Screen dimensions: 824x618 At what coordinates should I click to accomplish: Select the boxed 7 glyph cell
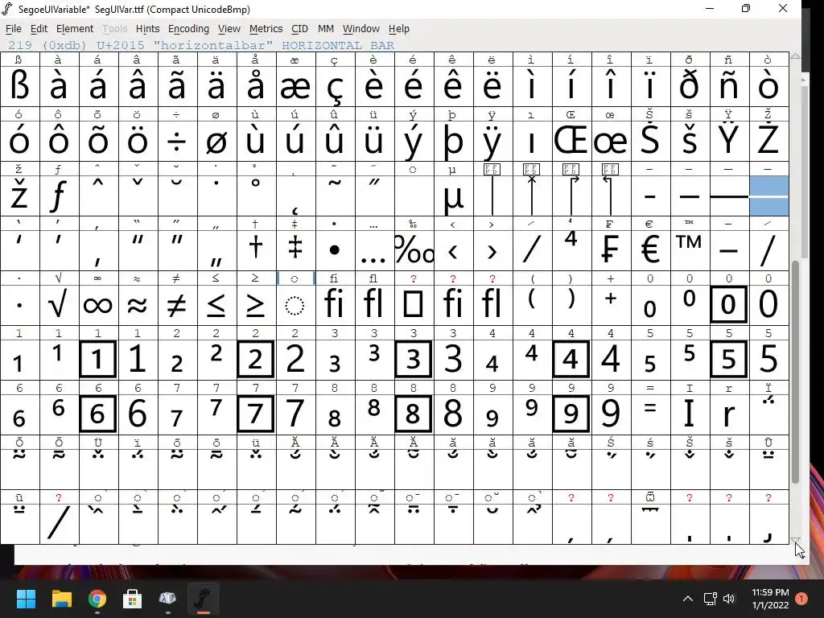coord(257,414)
